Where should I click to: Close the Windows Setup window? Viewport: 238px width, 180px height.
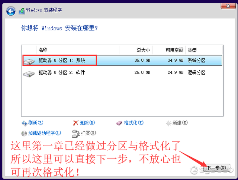point(228,6)
